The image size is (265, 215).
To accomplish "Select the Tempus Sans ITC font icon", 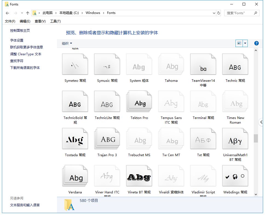I will tap(171, 101).
